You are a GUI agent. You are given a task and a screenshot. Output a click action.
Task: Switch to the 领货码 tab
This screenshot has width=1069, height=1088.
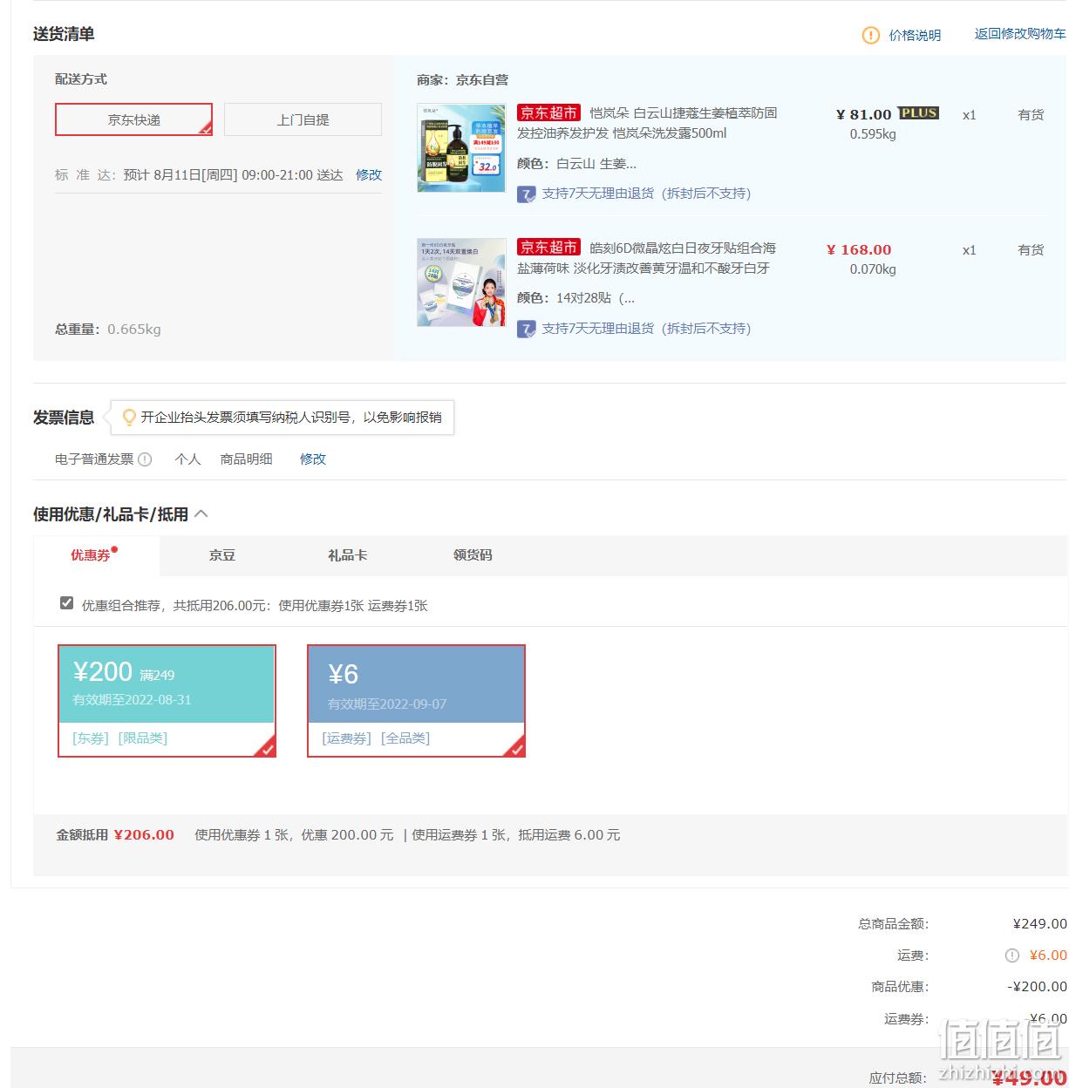click(473, 555)
